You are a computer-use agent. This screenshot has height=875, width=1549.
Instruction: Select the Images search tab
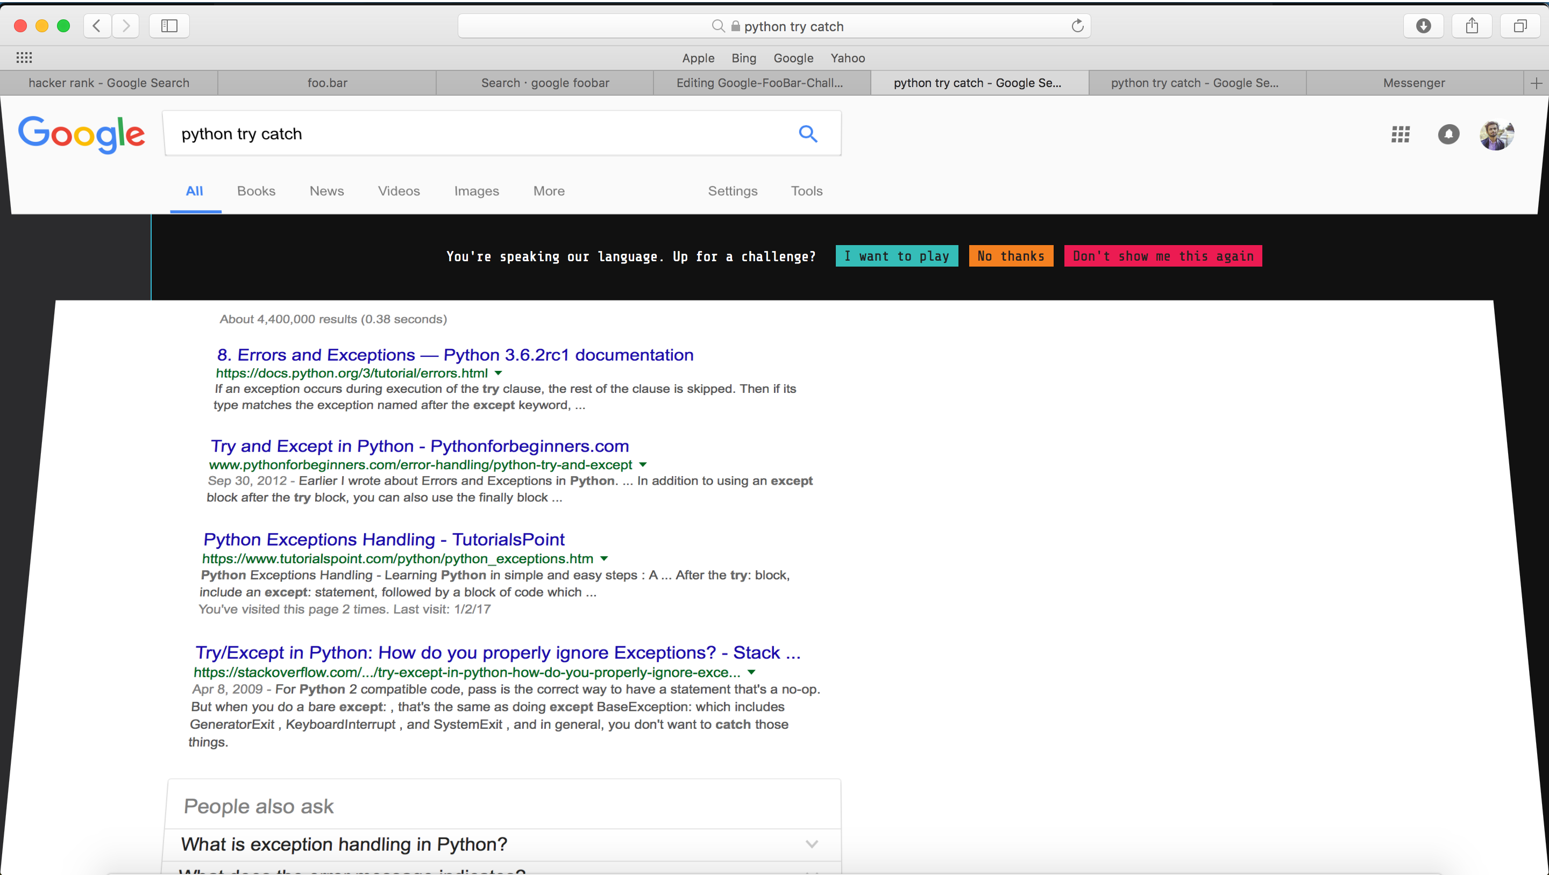(x=476, y=191)
